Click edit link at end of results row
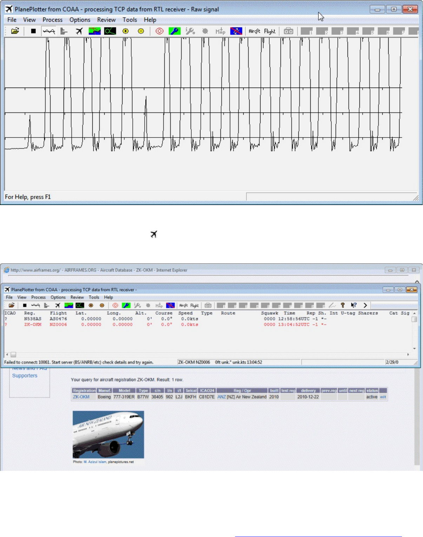The image size is (423, 537). tap(383, 397)
